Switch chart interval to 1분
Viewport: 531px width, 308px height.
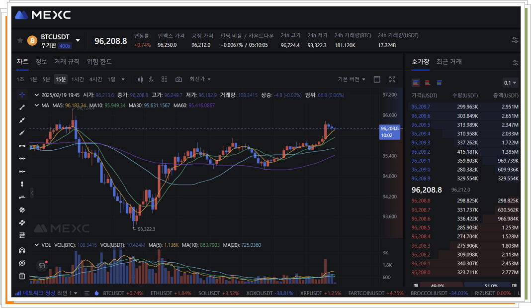tap(33, 79)
